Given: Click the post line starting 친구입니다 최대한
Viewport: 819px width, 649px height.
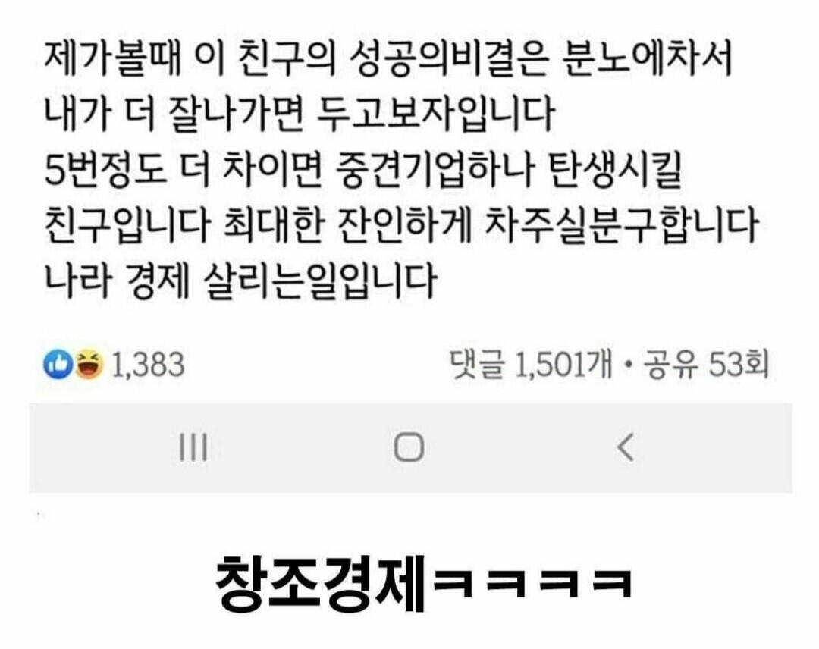Looking at the screenshot, I should 401,226.
